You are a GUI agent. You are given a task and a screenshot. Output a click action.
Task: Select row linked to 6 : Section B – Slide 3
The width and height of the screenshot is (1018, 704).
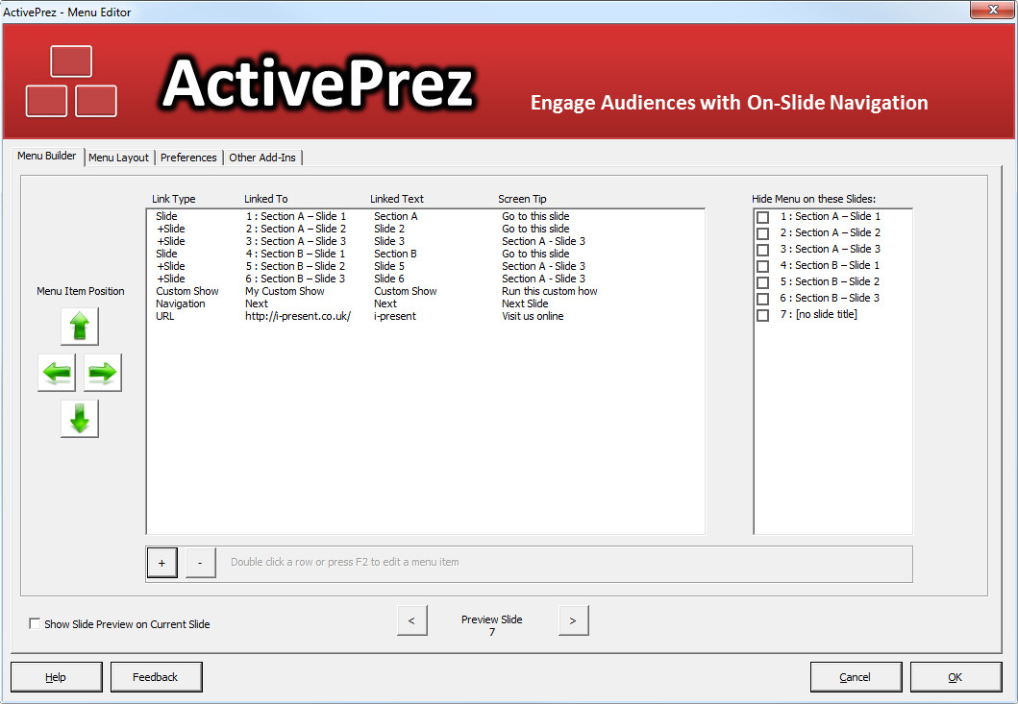coord(425,279)
